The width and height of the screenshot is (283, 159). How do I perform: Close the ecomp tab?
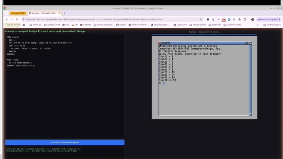tap(59, 13)
